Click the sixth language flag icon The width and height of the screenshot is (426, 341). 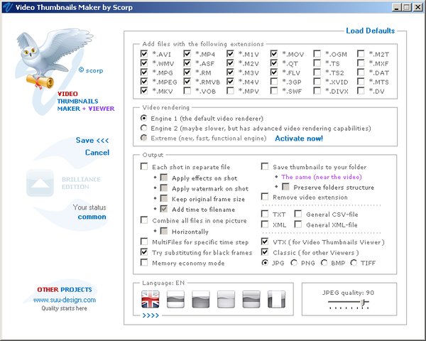pos(277,299)
